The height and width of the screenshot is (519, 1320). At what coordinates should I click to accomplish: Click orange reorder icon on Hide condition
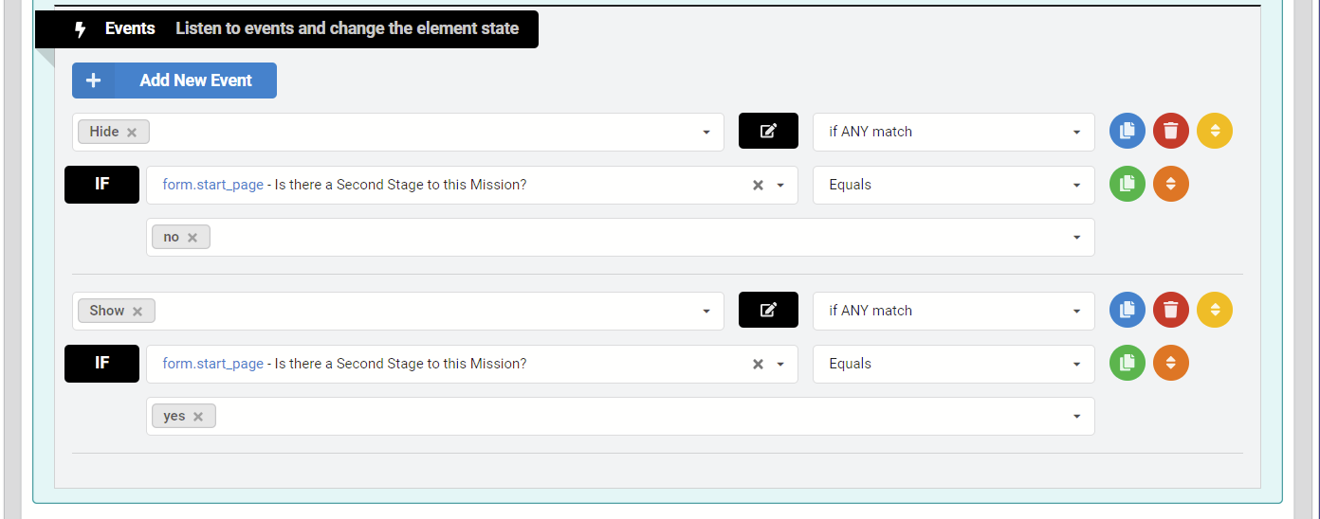click(x=1171, y=184)
